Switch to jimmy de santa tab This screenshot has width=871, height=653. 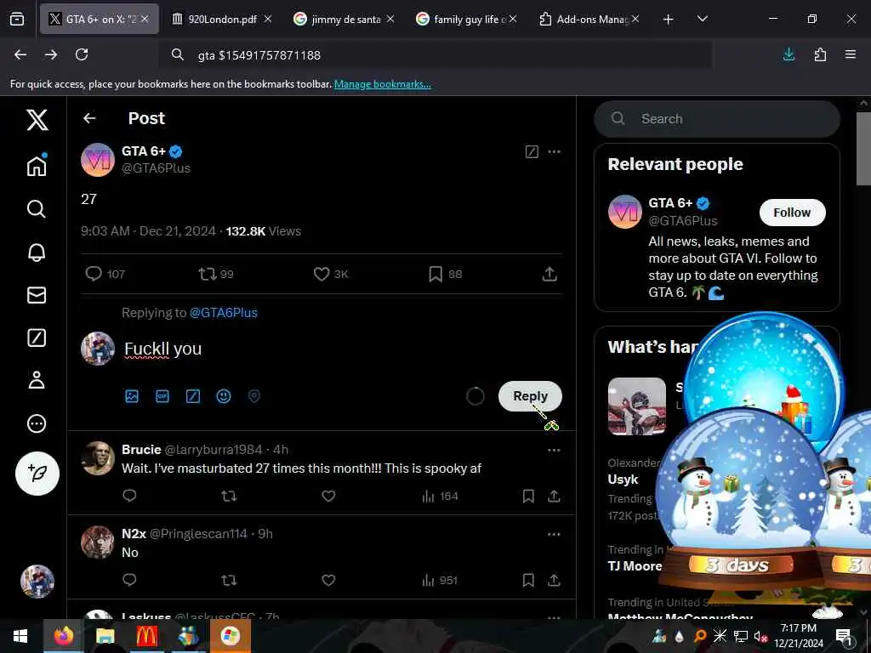coord(345,19)
